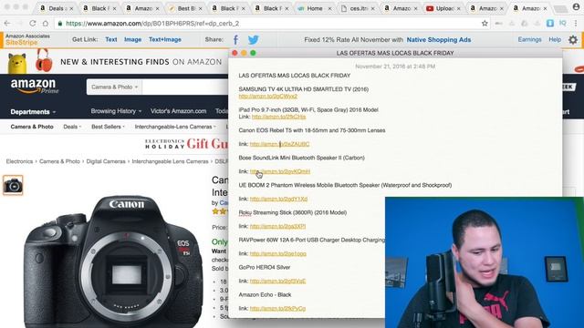Minimize Notes window with yellow button
The height and width of the screenshot is (328, 584).
(244, 53)
